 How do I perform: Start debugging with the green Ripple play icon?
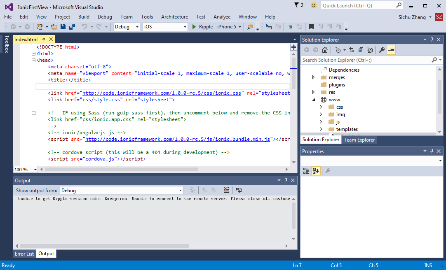[x=194, y=27]
